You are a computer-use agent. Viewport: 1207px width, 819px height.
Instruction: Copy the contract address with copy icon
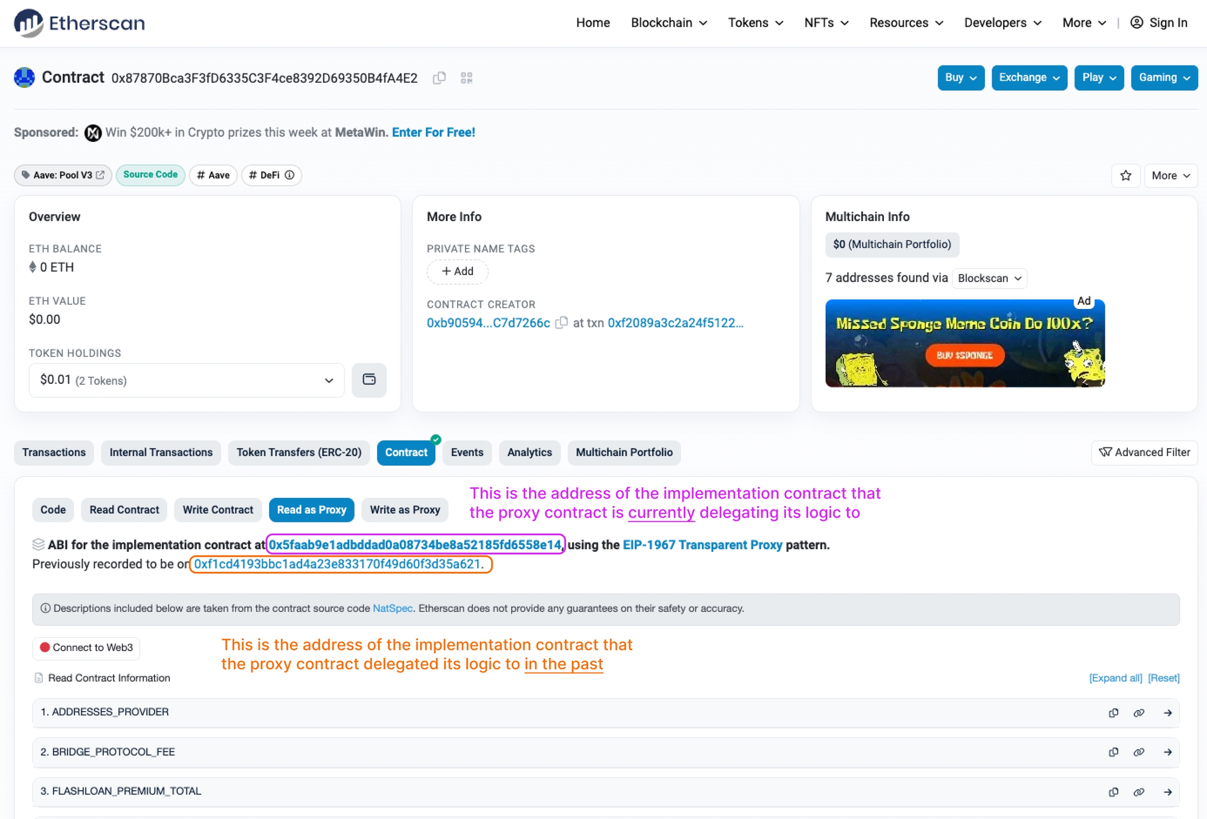(x=439, y=78)
